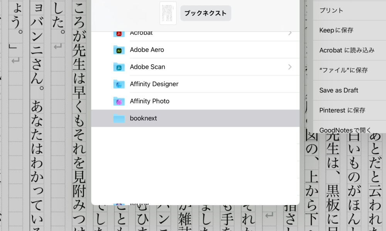Expand the Acrobat folder chevron
This screenshot has height=231, width=386.
[290, 33]
